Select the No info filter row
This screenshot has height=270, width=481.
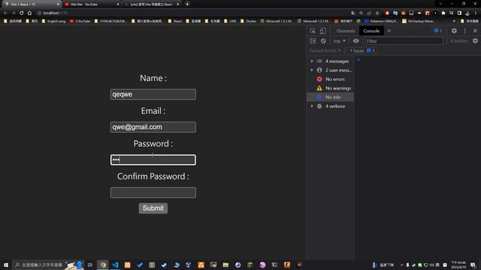(x=331, y=97)
